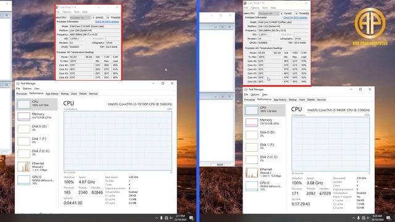This screenshot has width=395, height=222.
Task: Click the Core Temp title icon in the i3-10100F window
Action: click(x=57, y=7)
